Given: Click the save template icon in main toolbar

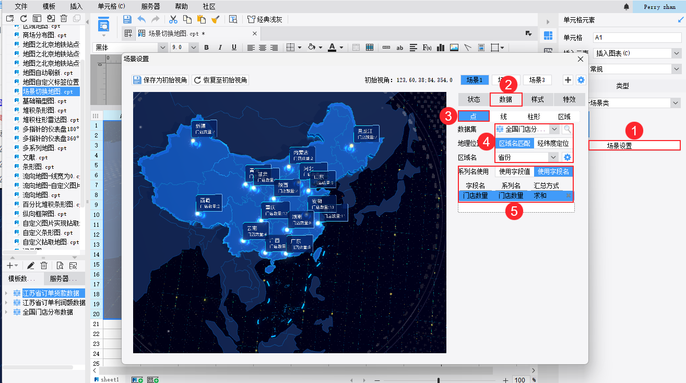Looking at the screenshot, I should (x=127, y=19).
